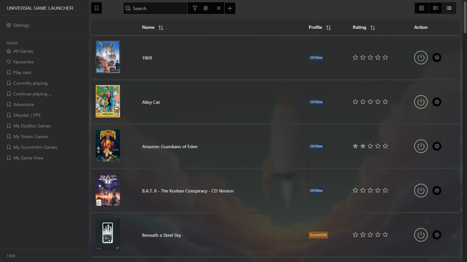Image resolution: width=467 pixels, height=262 pixels.
Task: Open the gear settings for Alley Cat
Action: [437, 102]
